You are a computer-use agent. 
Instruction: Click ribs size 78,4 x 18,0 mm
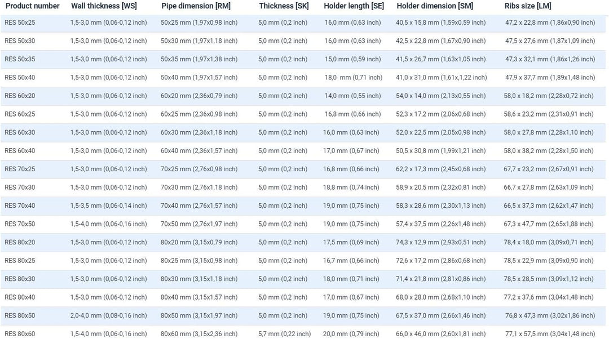pos(549,242)
